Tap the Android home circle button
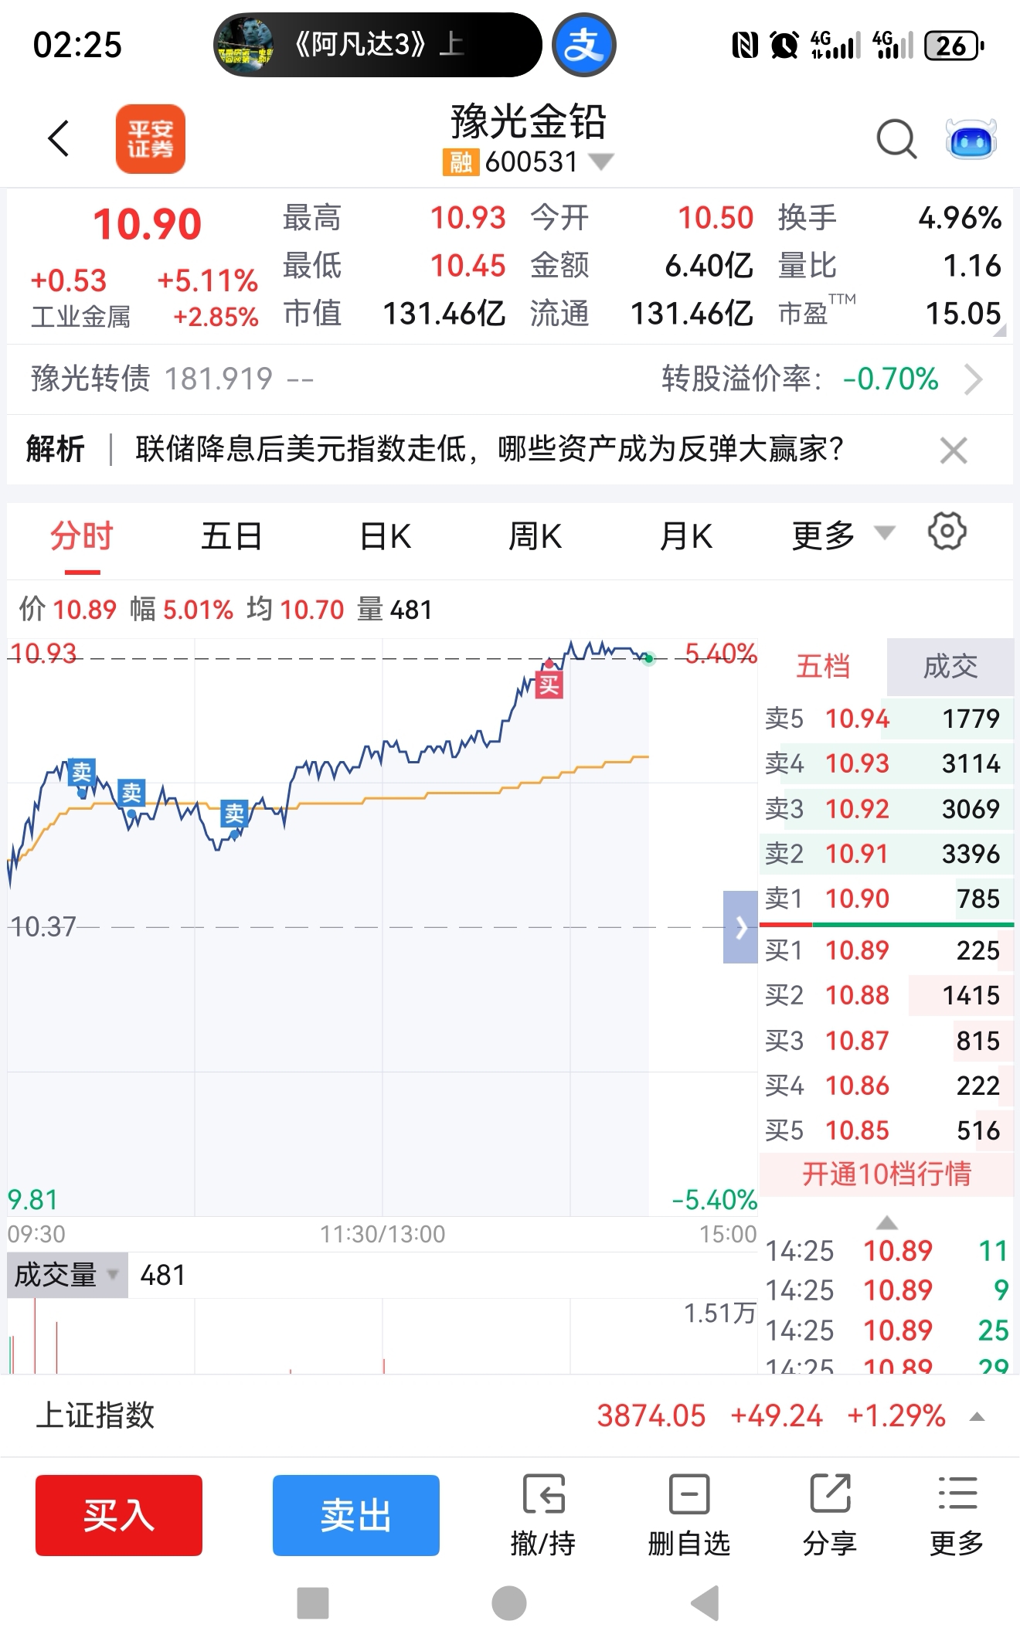The height and width of the screenshot is (1638, 1020). pos(509,1603)
